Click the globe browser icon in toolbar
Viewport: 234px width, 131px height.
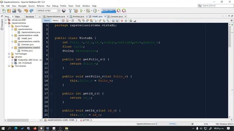(x=64, y=11)
